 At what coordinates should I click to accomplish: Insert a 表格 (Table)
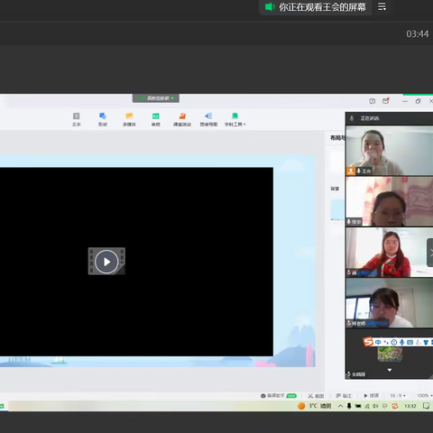[x=155, y=119]
